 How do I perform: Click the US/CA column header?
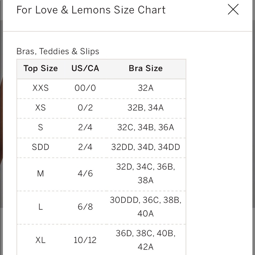coord(85,68)
